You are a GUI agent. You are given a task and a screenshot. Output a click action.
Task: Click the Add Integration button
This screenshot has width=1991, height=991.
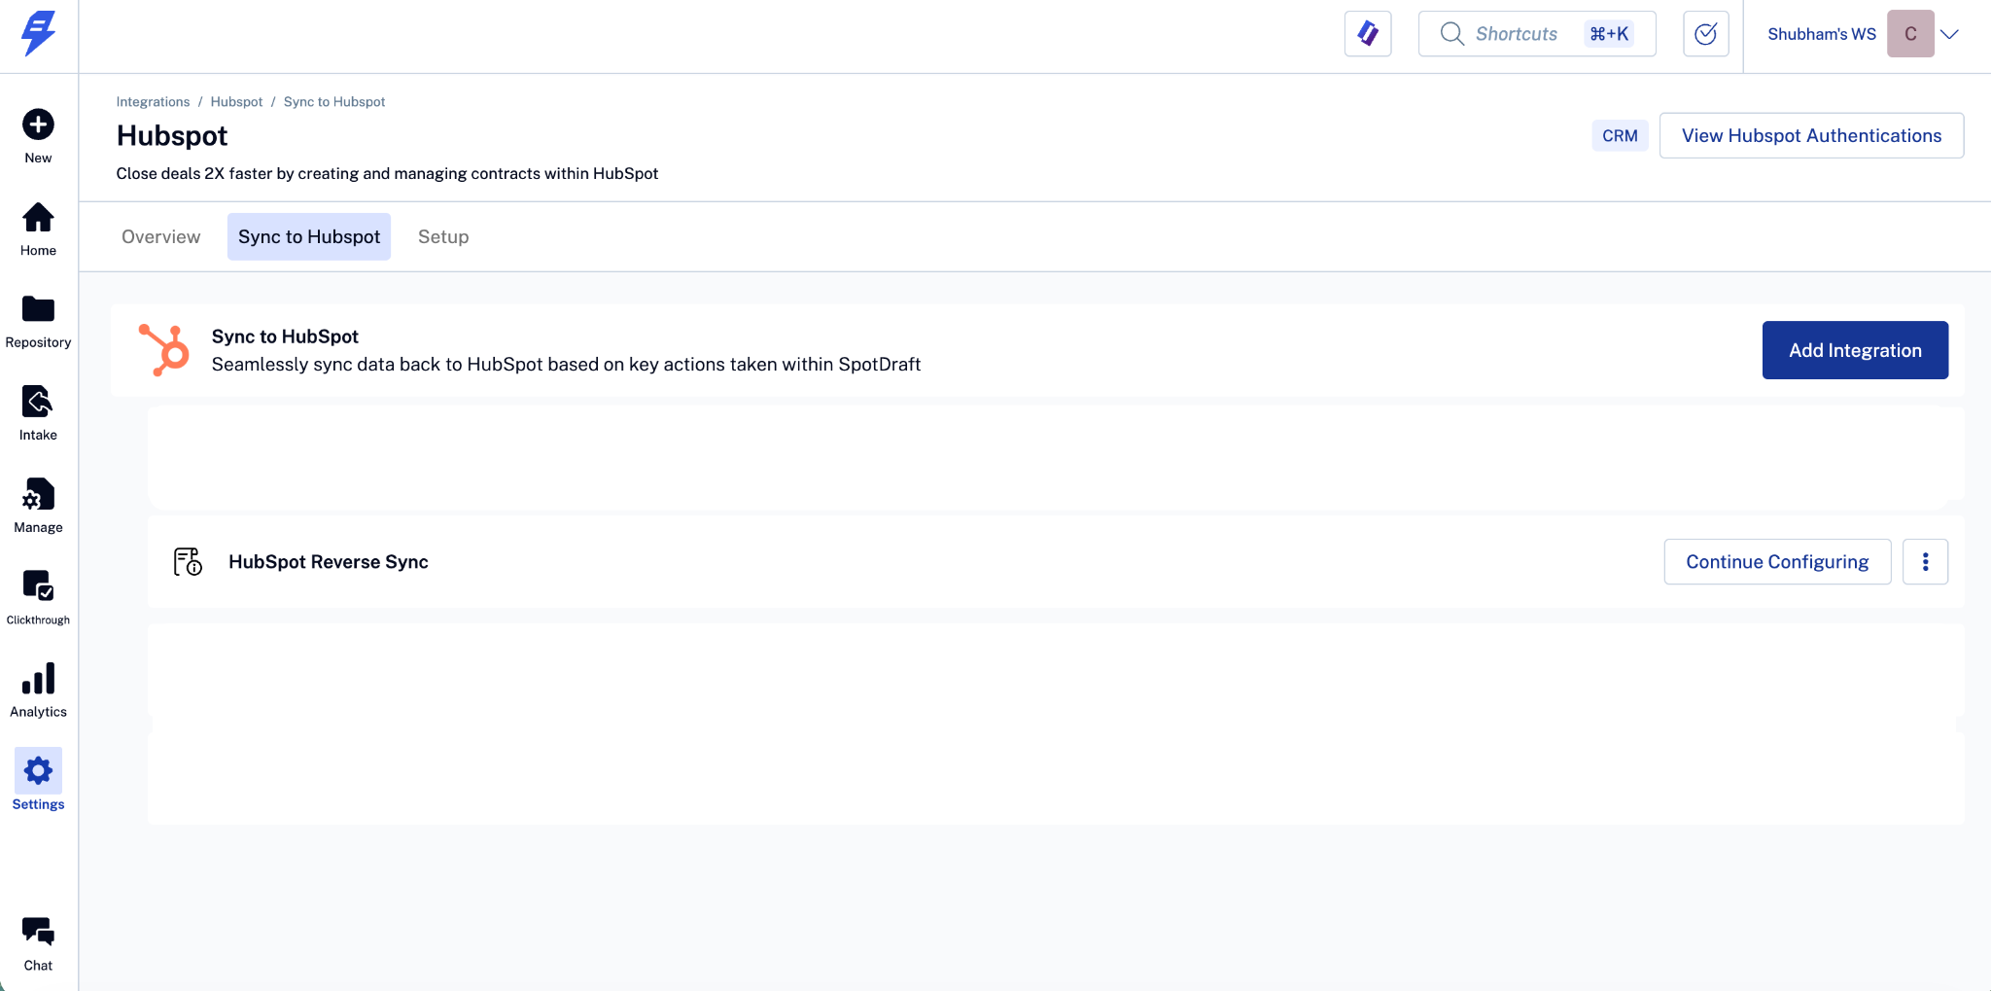1855,350
